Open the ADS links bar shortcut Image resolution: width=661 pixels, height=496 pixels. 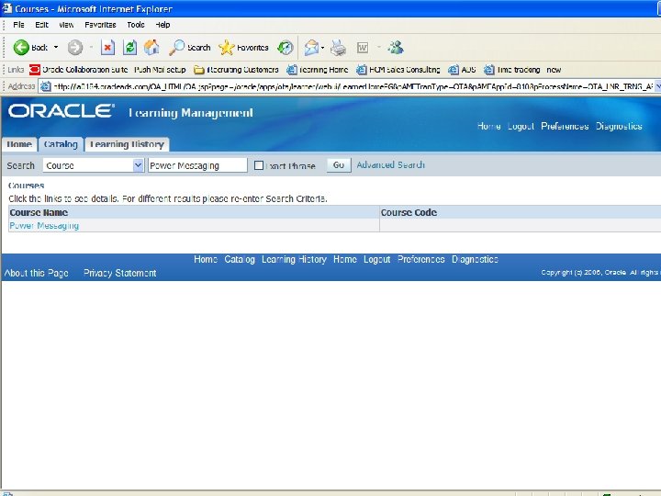pyautogui.click(x=462, y=70)
